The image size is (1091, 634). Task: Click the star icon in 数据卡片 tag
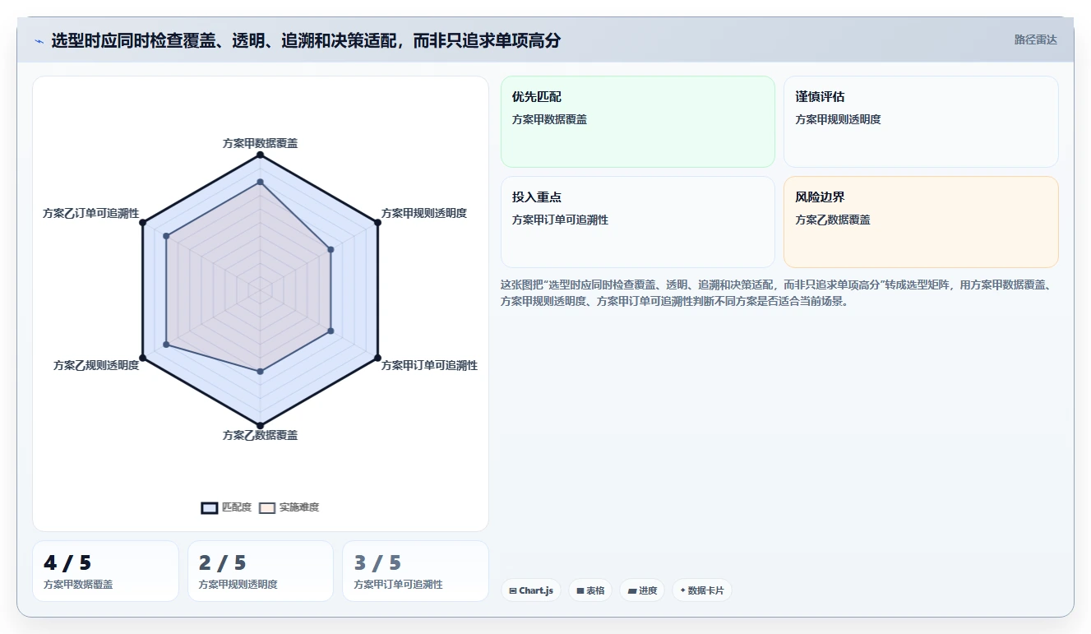[683, 590]
